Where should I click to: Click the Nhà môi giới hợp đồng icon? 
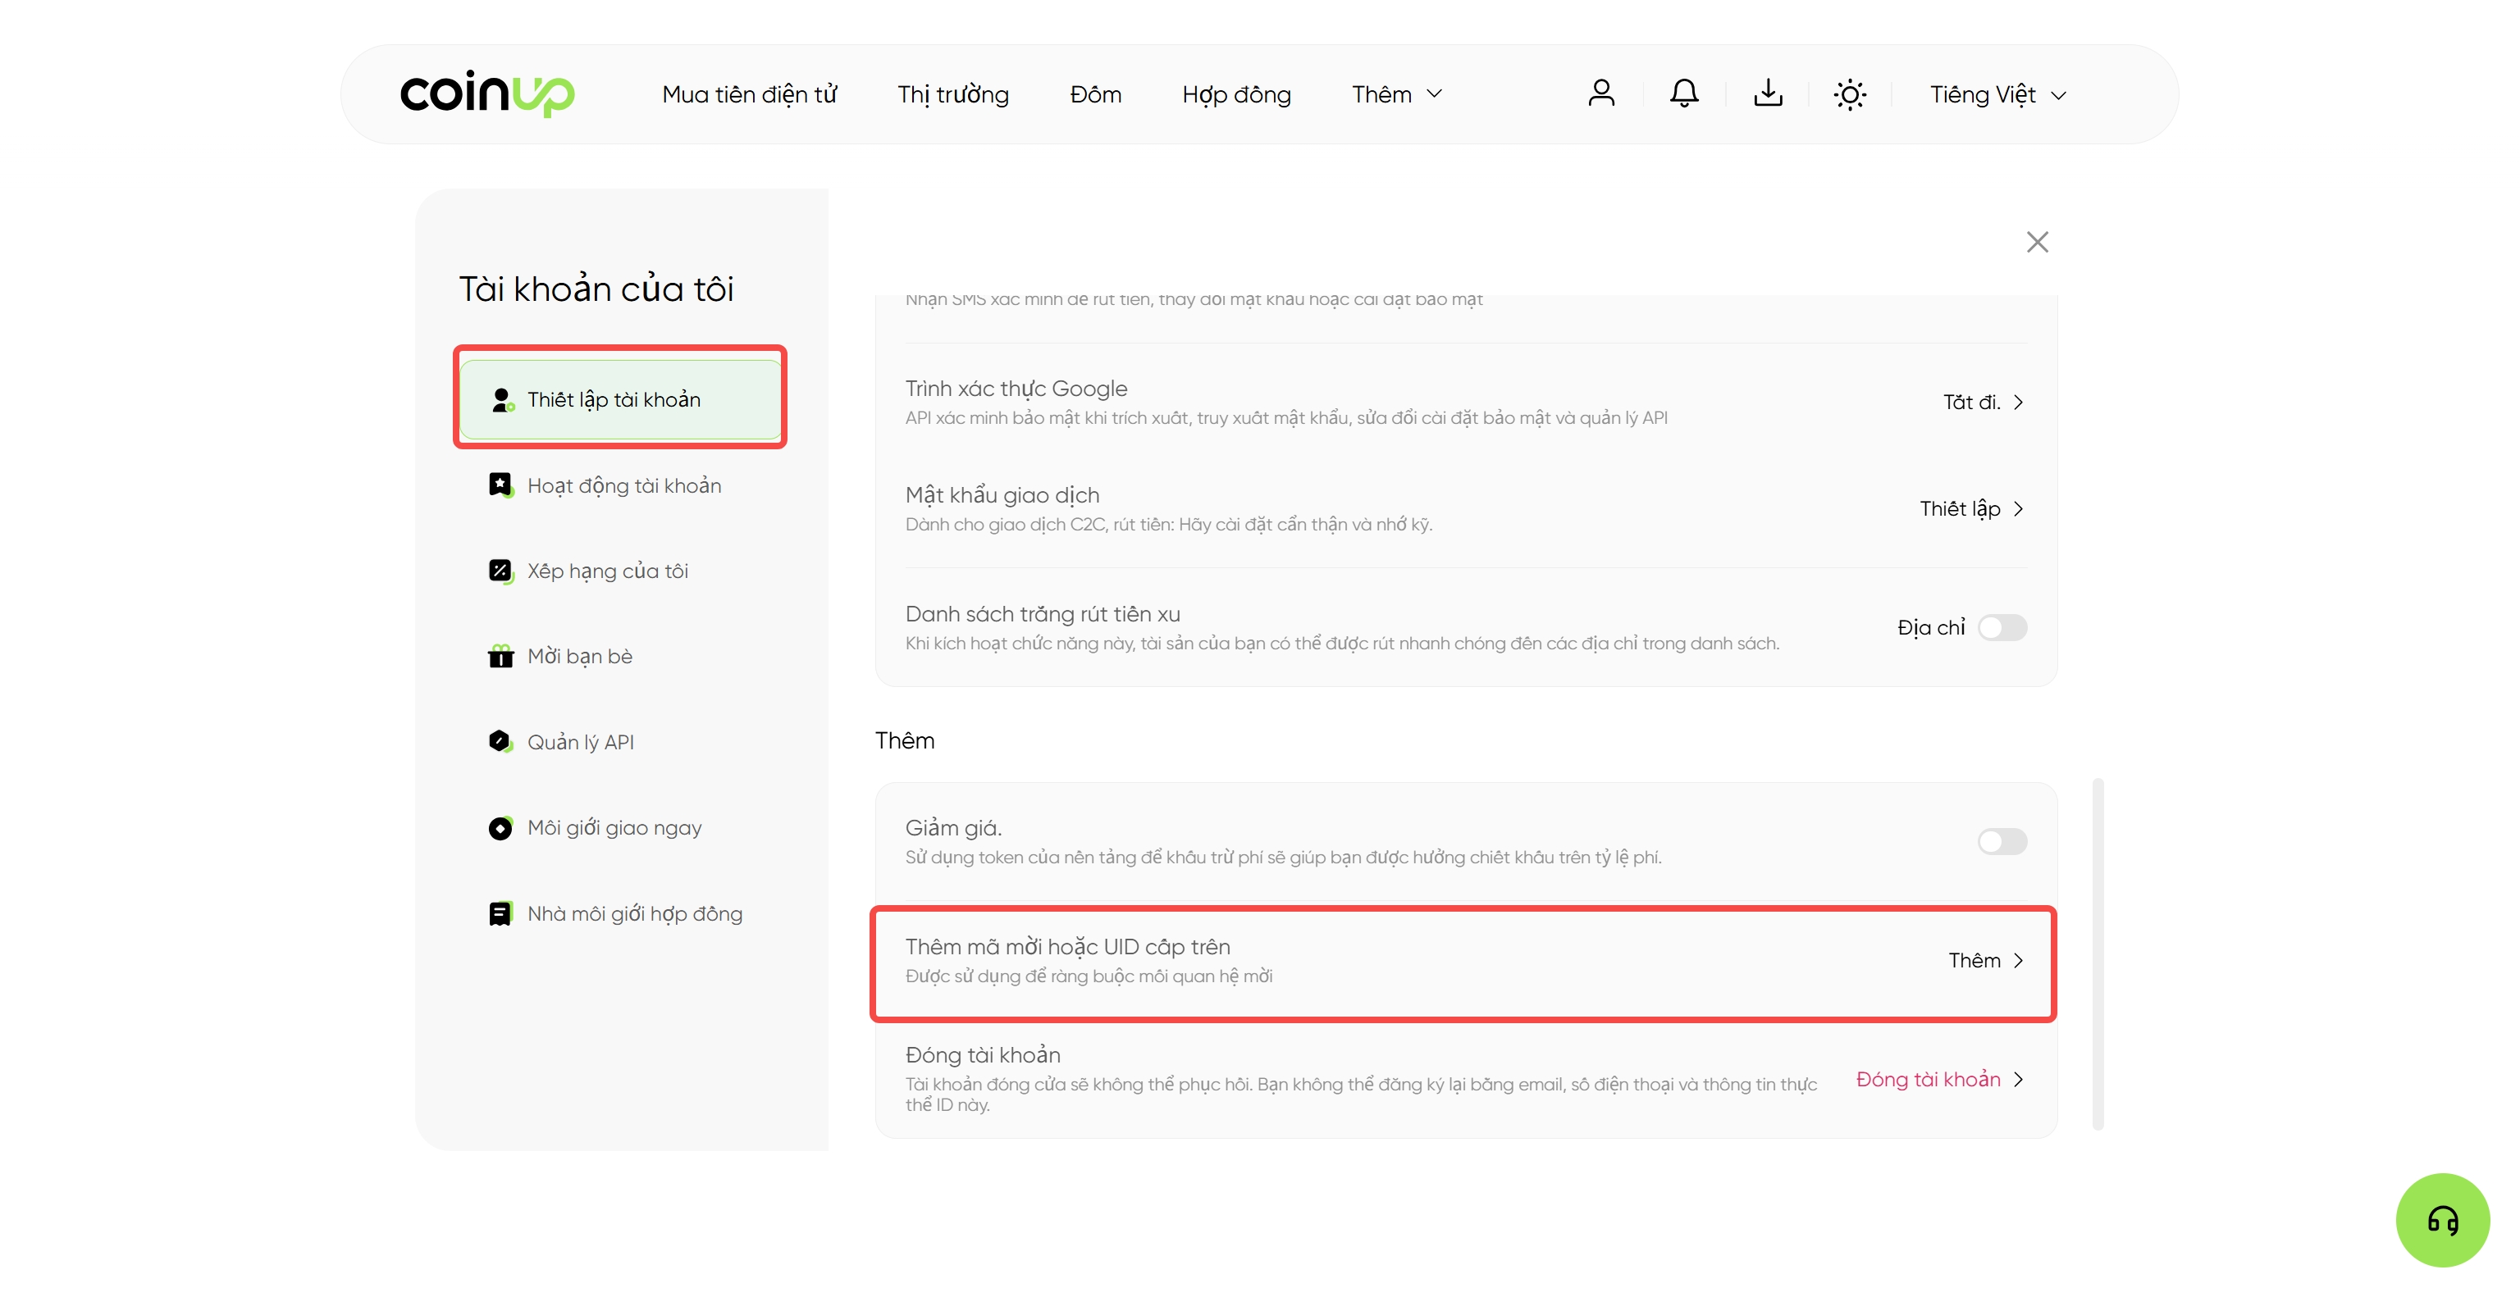pos(501,914)
